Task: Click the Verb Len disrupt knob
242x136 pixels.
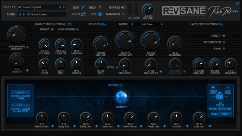Action: point(154,118)
